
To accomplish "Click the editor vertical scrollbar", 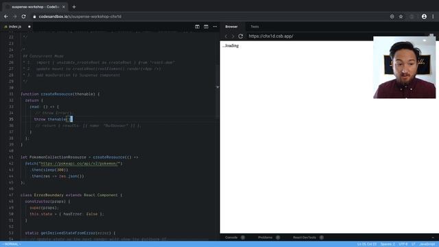I will click(217, 93).
